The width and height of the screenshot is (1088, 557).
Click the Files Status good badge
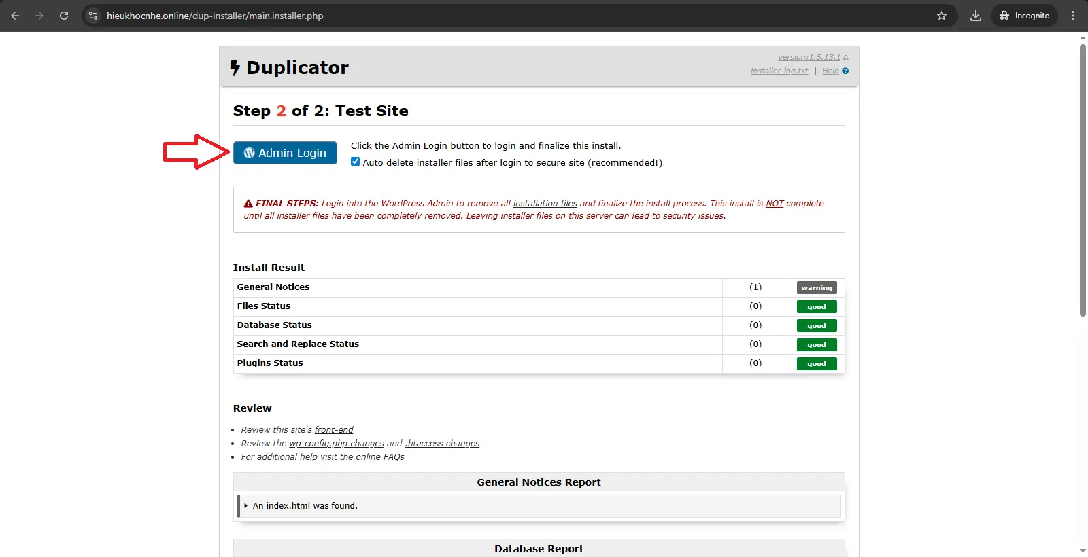click(x=816, y=306)
